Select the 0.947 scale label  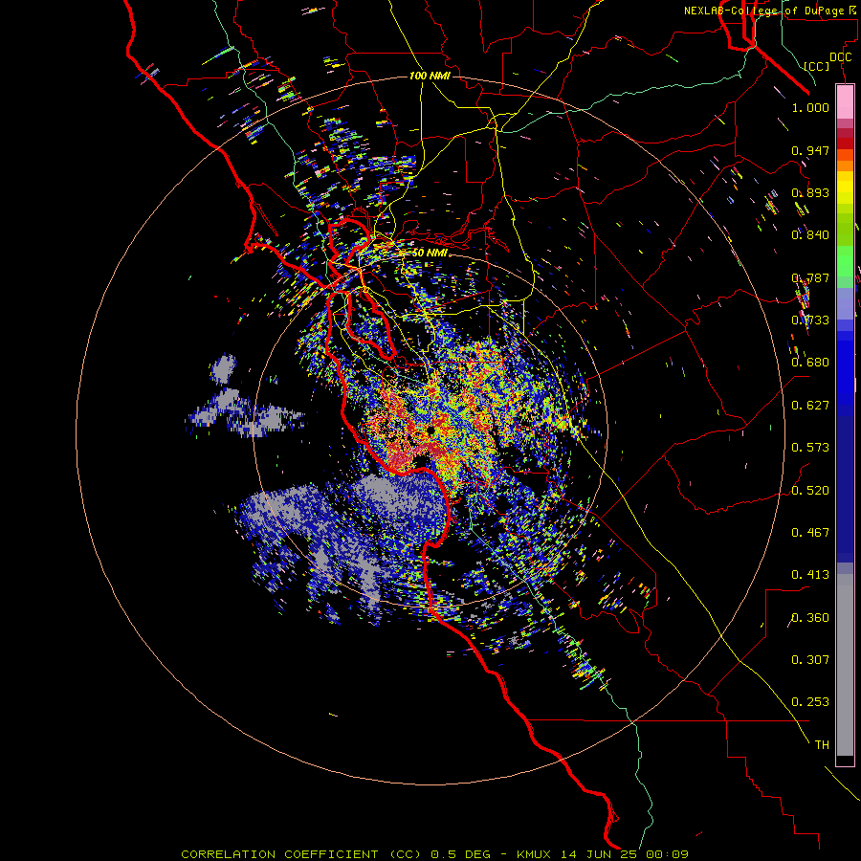click(x=810, y=150)
